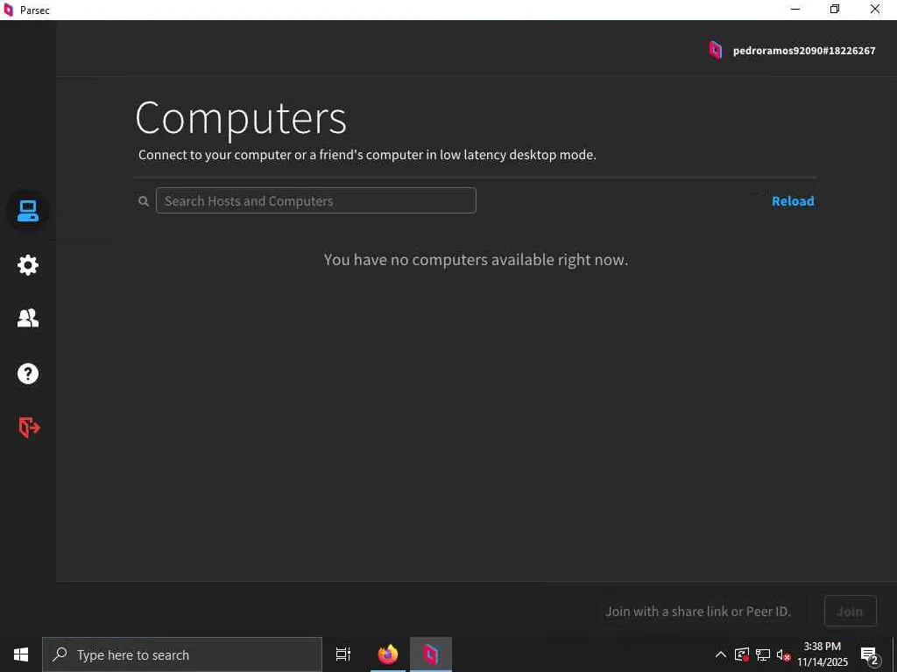Open Task View on the taskbar

(343, 654)
